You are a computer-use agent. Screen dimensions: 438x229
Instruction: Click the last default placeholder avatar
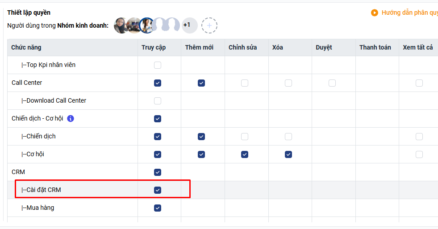coord(173,25)
